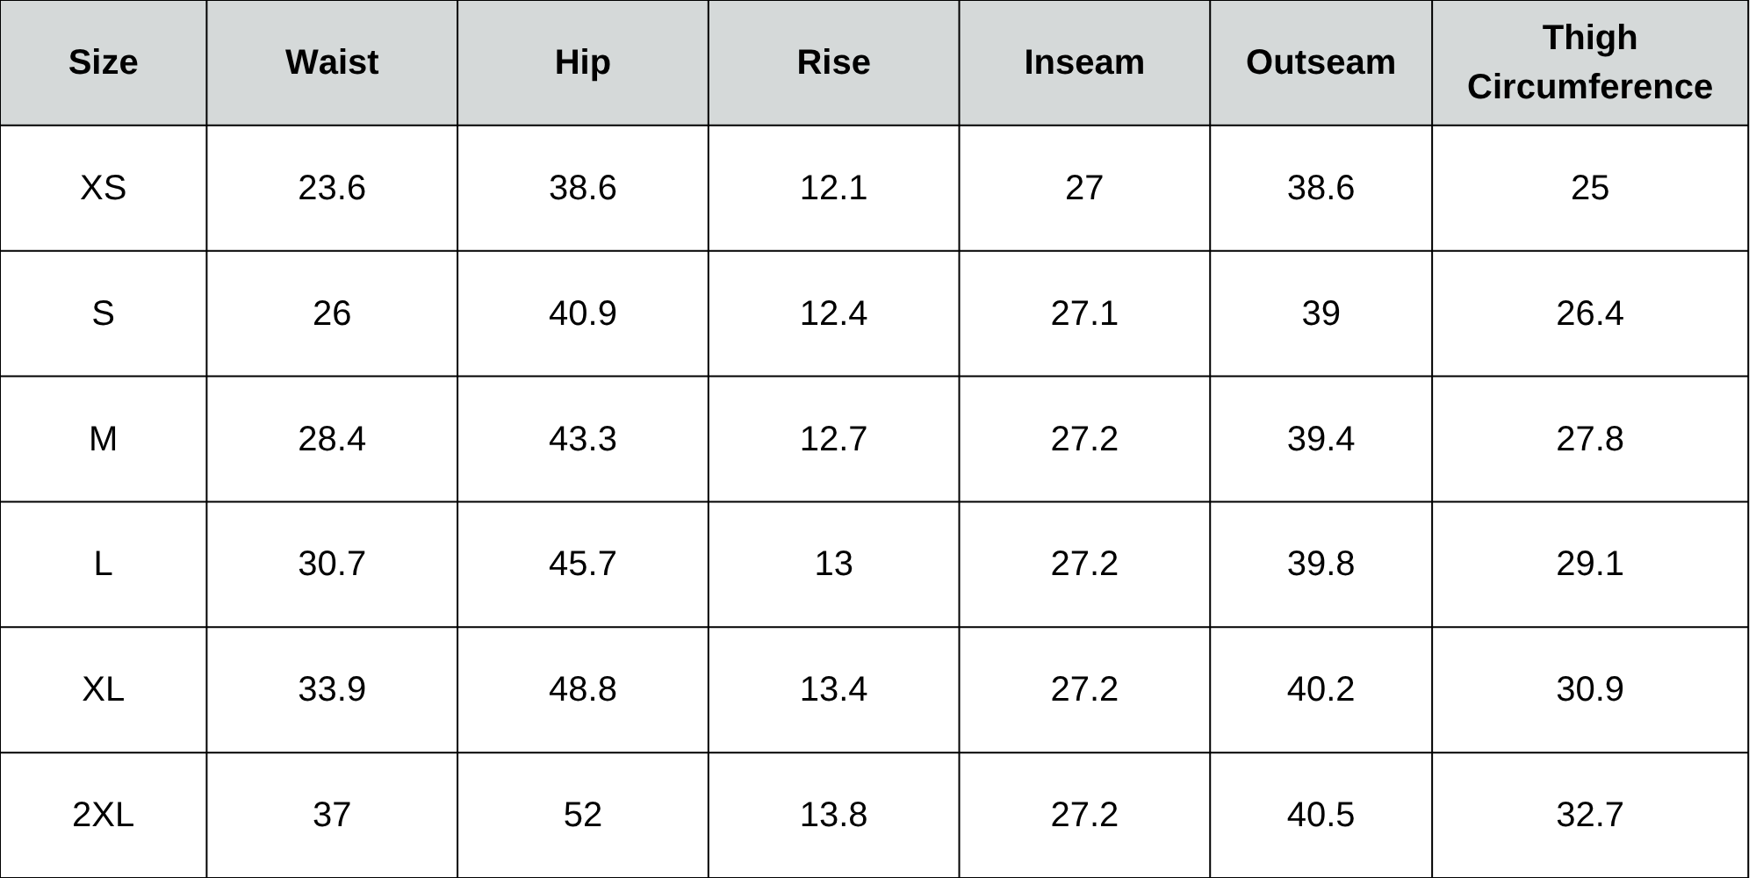Select the Outseam header cell

[x=1321, y=62]
